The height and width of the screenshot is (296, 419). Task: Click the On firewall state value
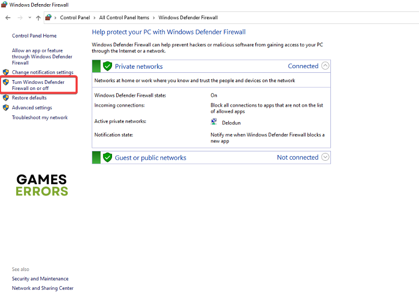coord(214,96)
